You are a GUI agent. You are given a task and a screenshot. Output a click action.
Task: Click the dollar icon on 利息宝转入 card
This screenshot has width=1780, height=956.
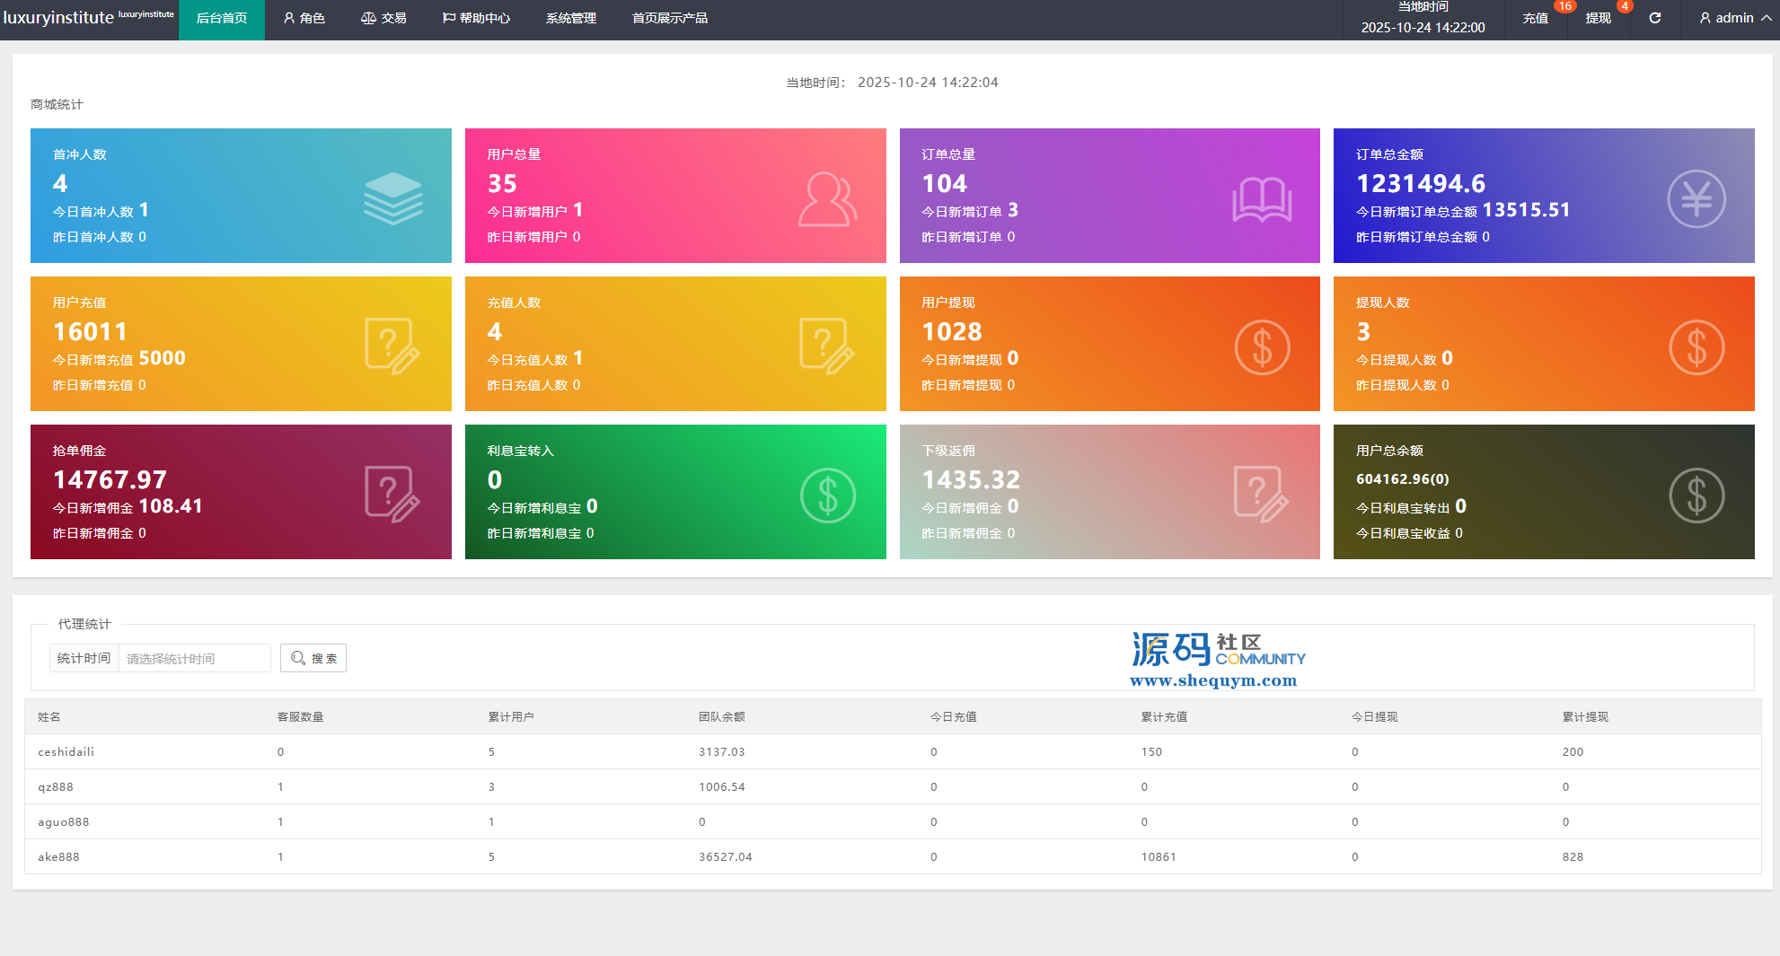(827, 496)
